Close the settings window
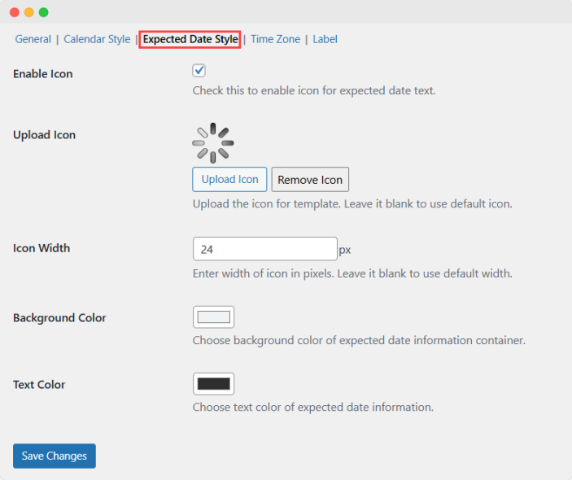Screen dimensions: 572x480 tap(15, 12)
